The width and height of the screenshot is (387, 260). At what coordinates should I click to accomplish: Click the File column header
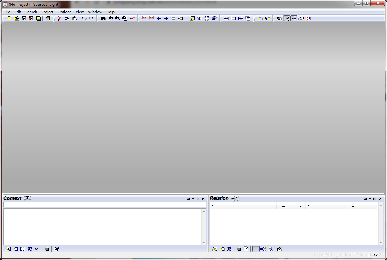coord(327,206)
